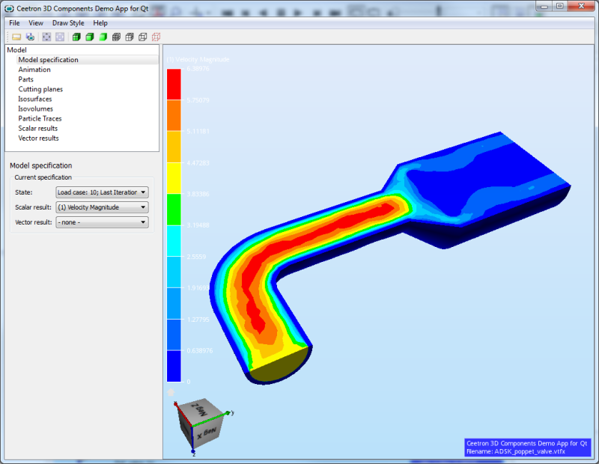This screenshot has width=599, height=464.
Task: Click the black outline cube icon left of red cube
Action: pos(142,37)
